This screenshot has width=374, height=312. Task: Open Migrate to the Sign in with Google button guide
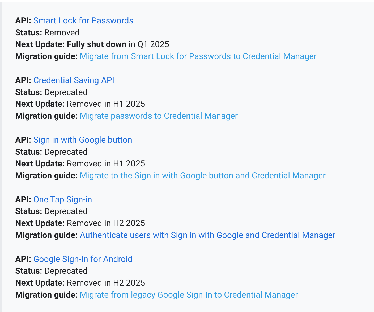pos(203,175)
